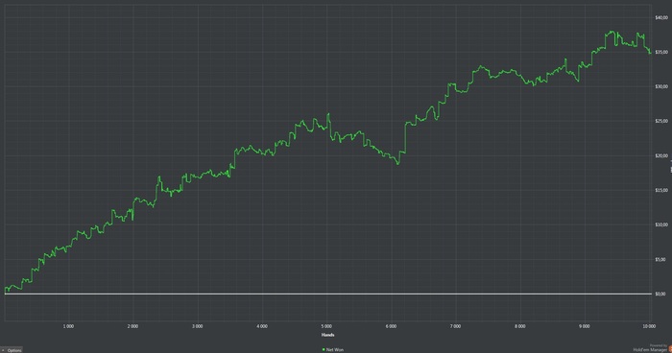
Task: Click the green Net Won legend marker
Action: pyautogui.click(x=324, y=349)
